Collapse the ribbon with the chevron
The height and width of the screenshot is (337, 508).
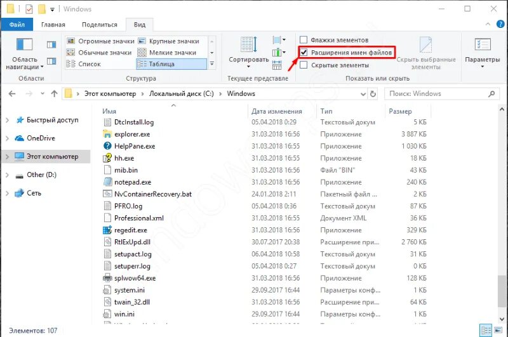pyautogui.click(x=488, y=24)
